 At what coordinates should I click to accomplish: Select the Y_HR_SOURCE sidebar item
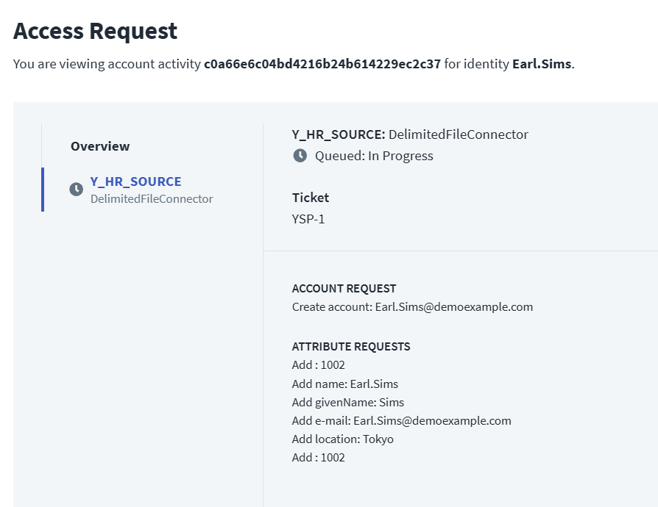(x=135, y=181)
